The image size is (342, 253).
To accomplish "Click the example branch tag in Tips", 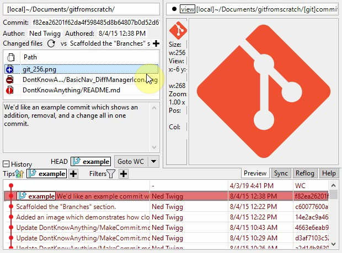I will pos(46,174).
